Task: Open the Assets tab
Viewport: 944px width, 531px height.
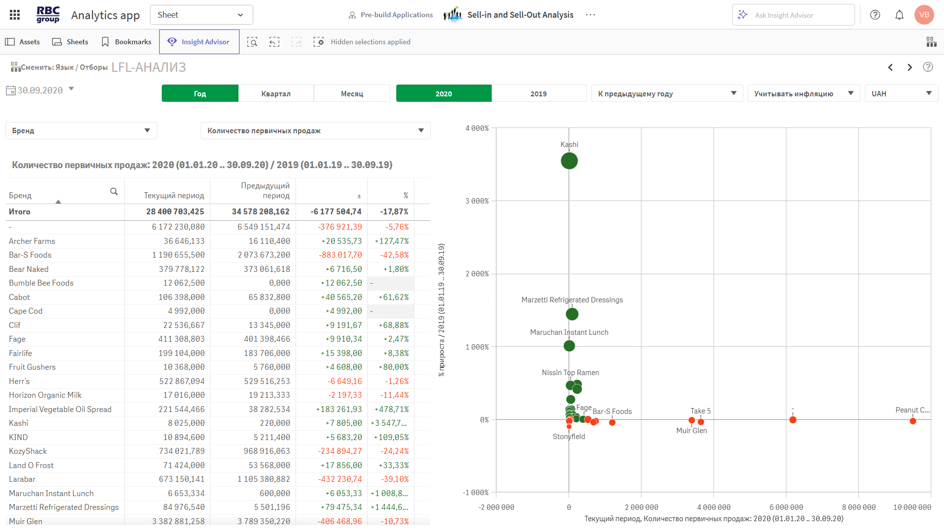Action: click(23, 42)
